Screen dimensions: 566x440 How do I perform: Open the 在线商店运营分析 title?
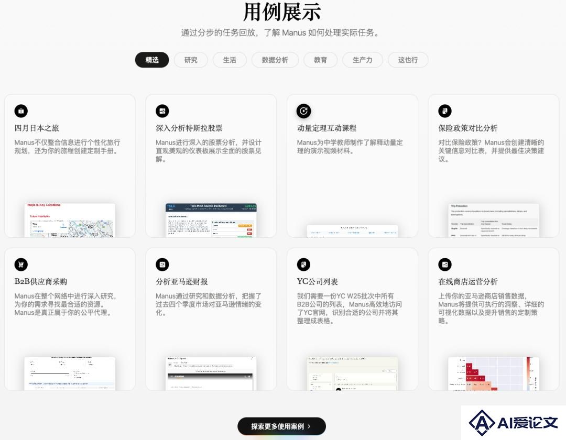[x=468, y=281]
